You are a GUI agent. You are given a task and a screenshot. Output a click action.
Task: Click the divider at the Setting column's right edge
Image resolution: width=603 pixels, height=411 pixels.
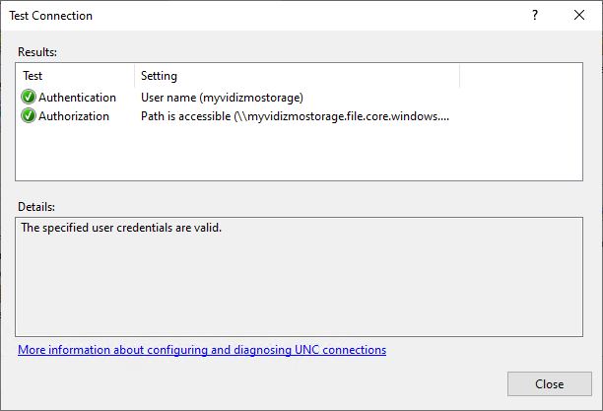point(459,75)
